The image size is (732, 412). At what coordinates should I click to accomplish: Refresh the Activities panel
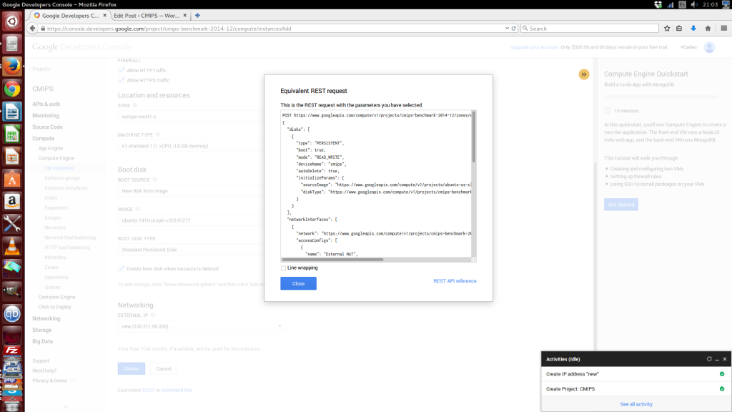(x=709, y=359)
